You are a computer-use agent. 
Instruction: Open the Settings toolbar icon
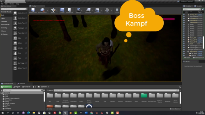(x=78, y=11)
